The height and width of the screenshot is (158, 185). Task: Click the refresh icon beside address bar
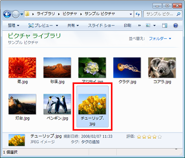[x=138, y=14]
